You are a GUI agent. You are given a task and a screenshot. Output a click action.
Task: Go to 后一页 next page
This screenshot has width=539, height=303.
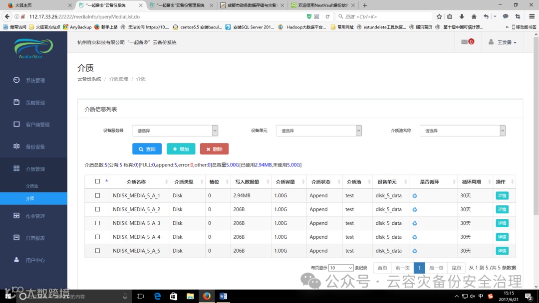[436, 268]
